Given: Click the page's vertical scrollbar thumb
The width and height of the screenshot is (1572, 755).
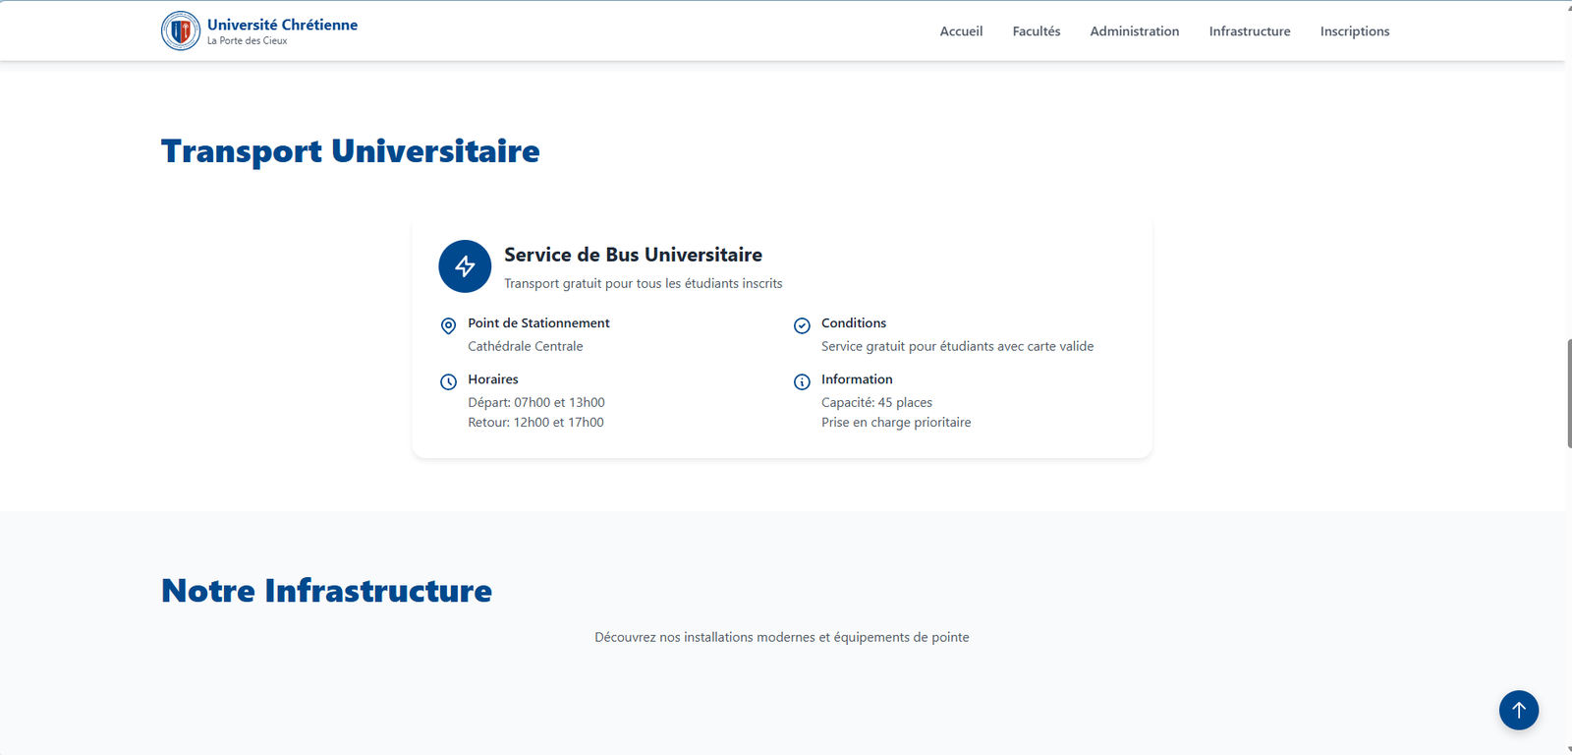Looking at the screenshot, I should 1568,393.
